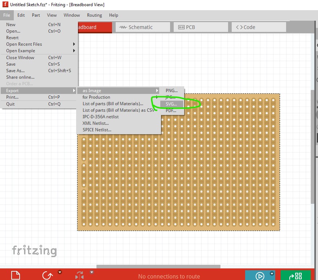
Task: Select Share online... menu item
Action: (x=39, y=77)
